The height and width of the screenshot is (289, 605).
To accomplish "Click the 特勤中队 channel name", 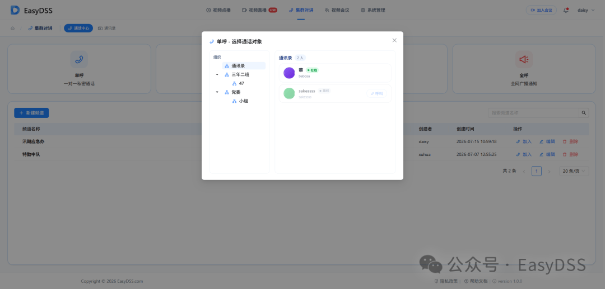I will point(31,154).
